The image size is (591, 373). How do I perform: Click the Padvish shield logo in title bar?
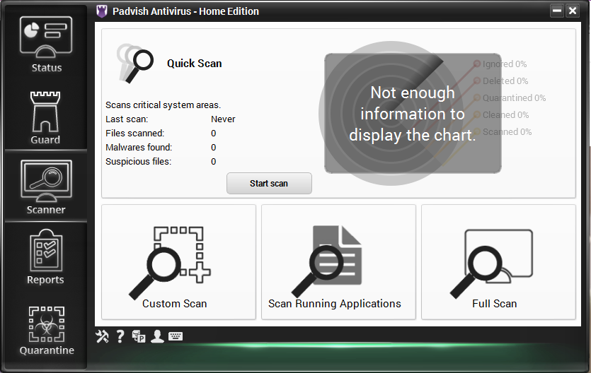point(102,11)
